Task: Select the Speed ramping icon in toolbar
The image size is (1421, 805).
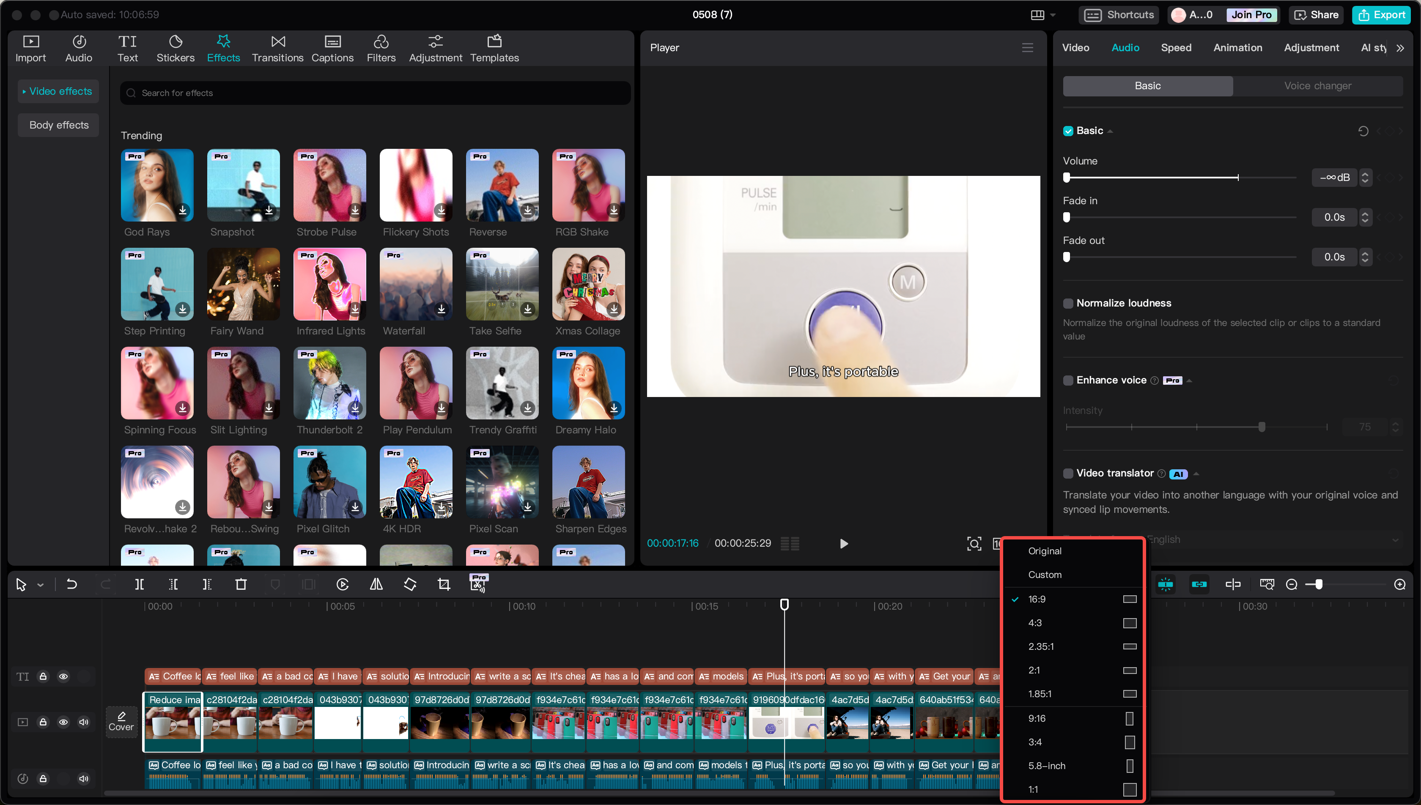Action: pyautogui.click(x=343, y=583)
